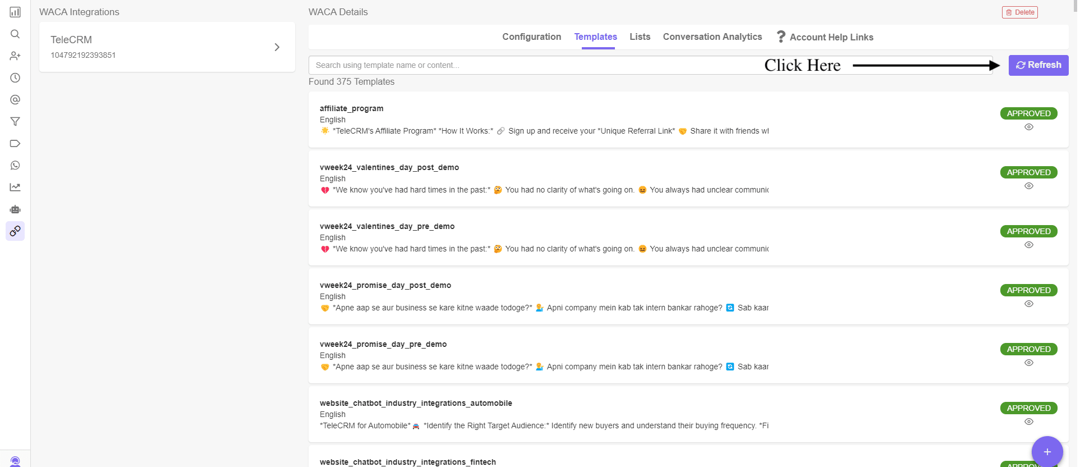This screenshot has height=467, width=1080.
Task: Open the search magnifier sidebar icon
Action: click(15, 34)
